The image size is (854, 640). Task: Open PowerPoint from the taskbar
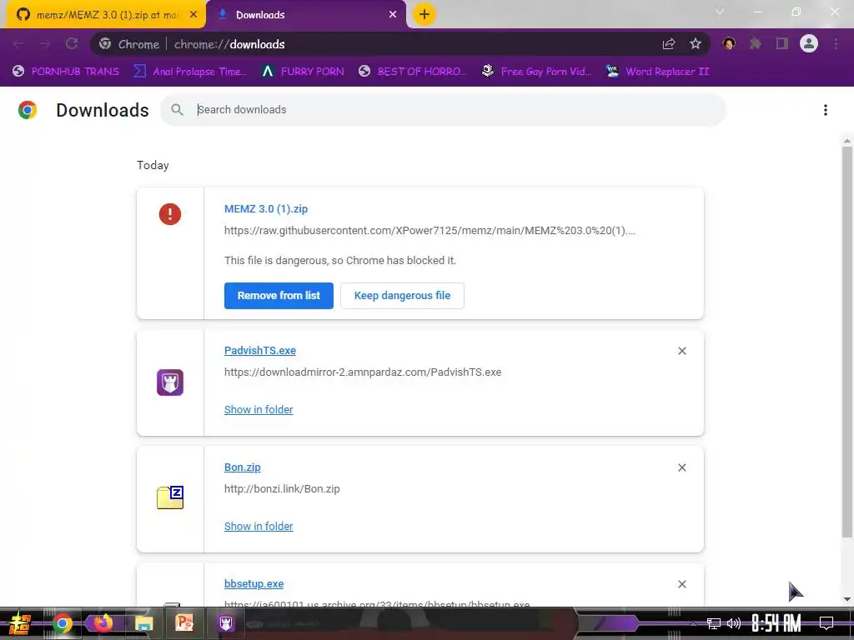click(184, 622)
